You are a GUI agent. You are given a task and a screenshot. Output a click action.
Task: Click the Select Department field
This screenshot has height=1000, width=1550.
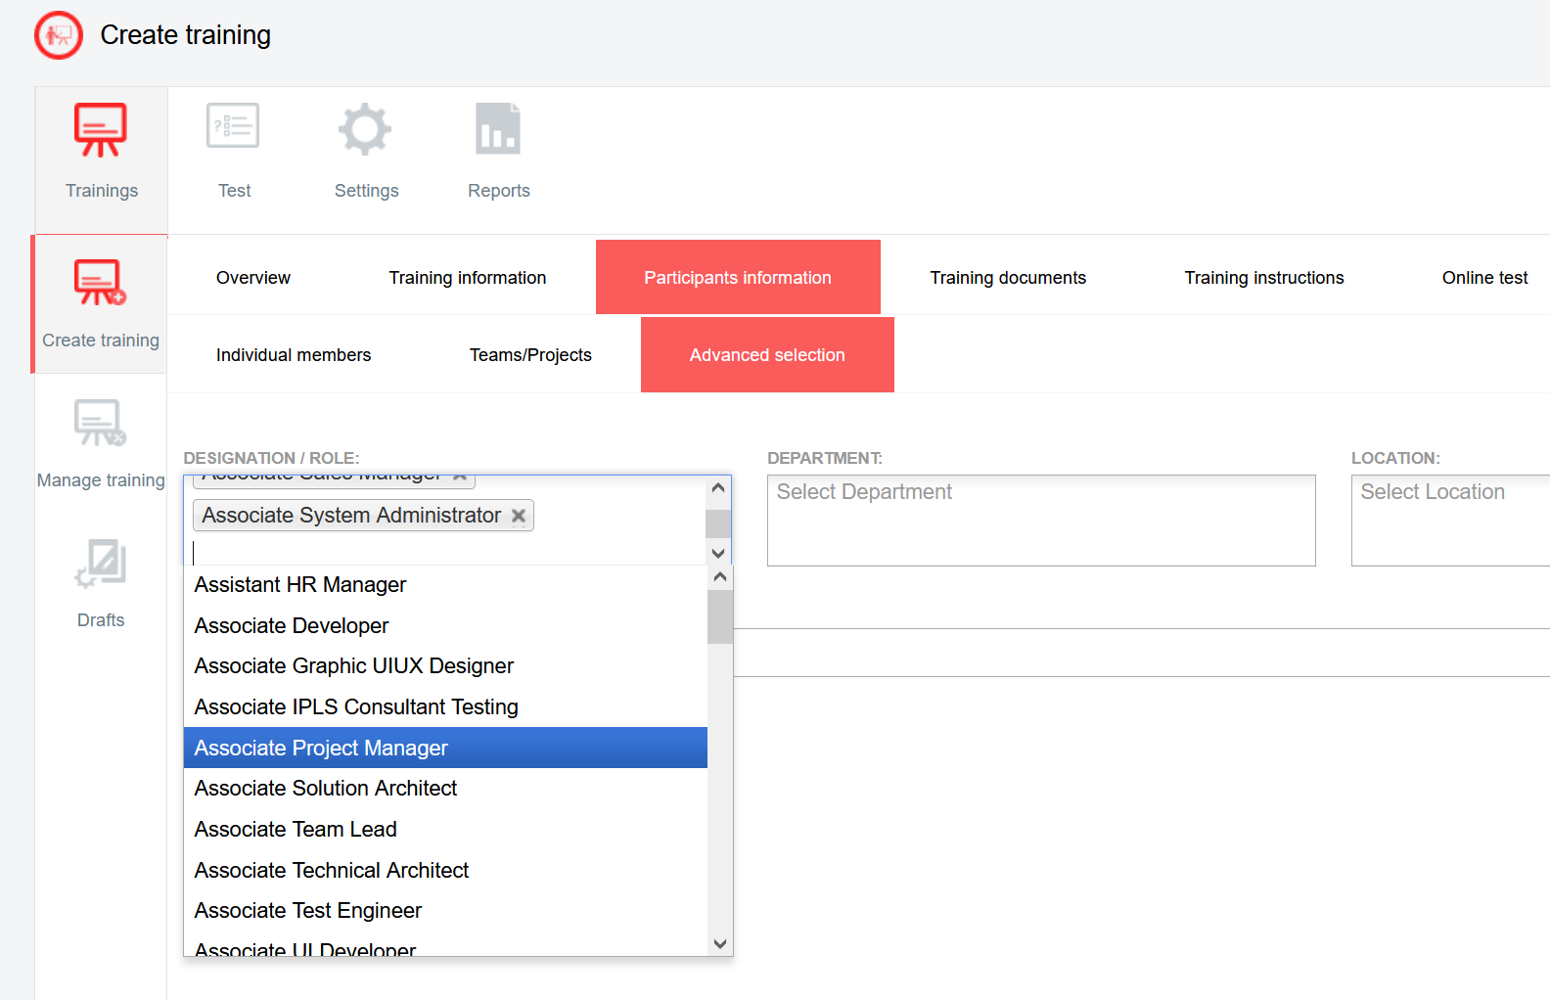1040,520
